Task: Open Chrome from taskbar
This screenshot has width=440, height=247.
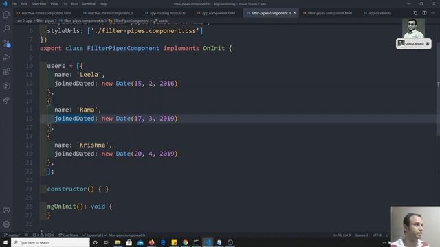Action: tap(185, 242)
